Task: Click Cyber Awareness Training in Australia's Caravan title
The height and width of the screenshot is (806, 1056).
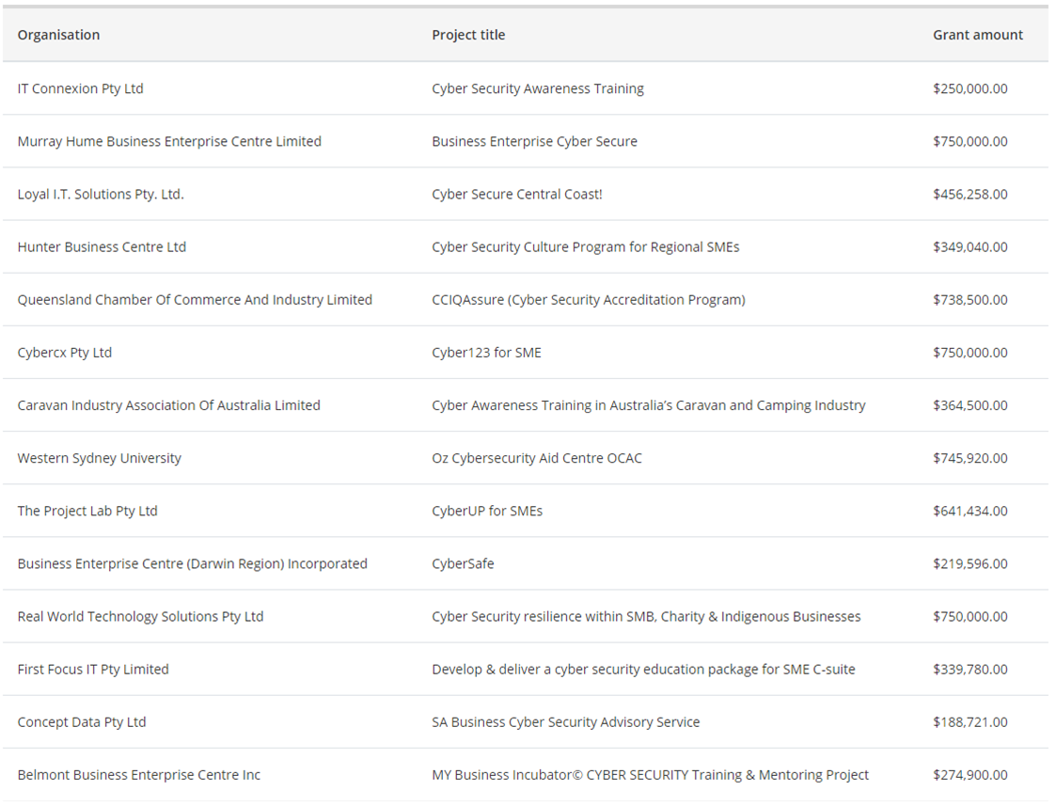Action: point(649,405)
